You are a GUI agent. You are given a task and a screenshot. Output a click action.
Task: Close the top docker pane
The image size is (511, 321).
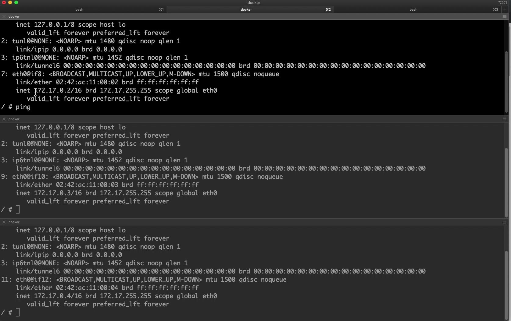4,16
